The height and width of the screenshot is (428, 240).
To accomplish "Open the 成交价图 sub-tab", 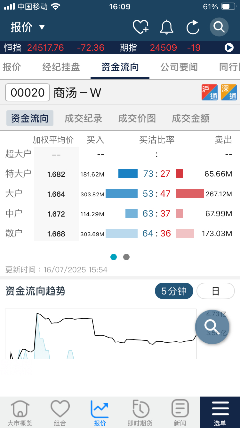I will 137,118.
